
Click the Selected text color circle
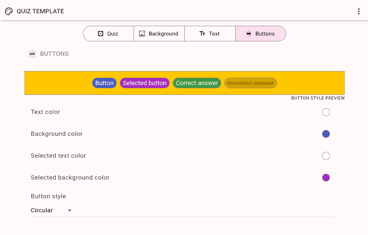[x=326, y=156]
